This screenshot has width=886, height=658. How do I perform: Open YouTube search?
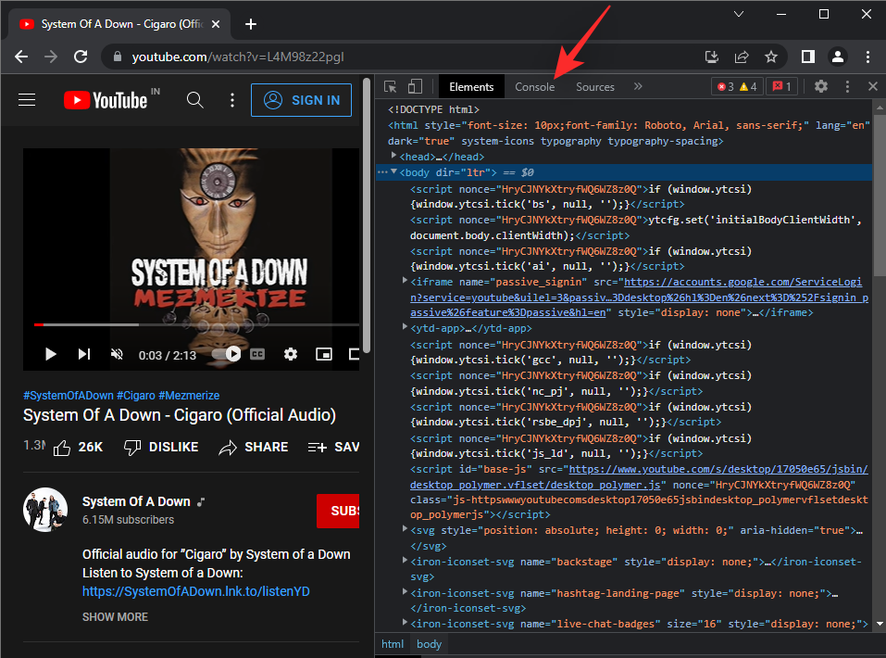click(x=195, y=100)
